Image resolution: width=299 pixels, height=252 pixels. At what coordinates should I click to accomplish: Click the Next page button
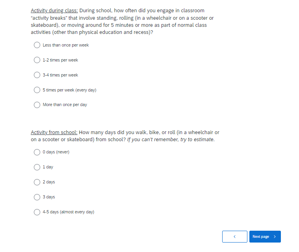(x=265, y=237)
